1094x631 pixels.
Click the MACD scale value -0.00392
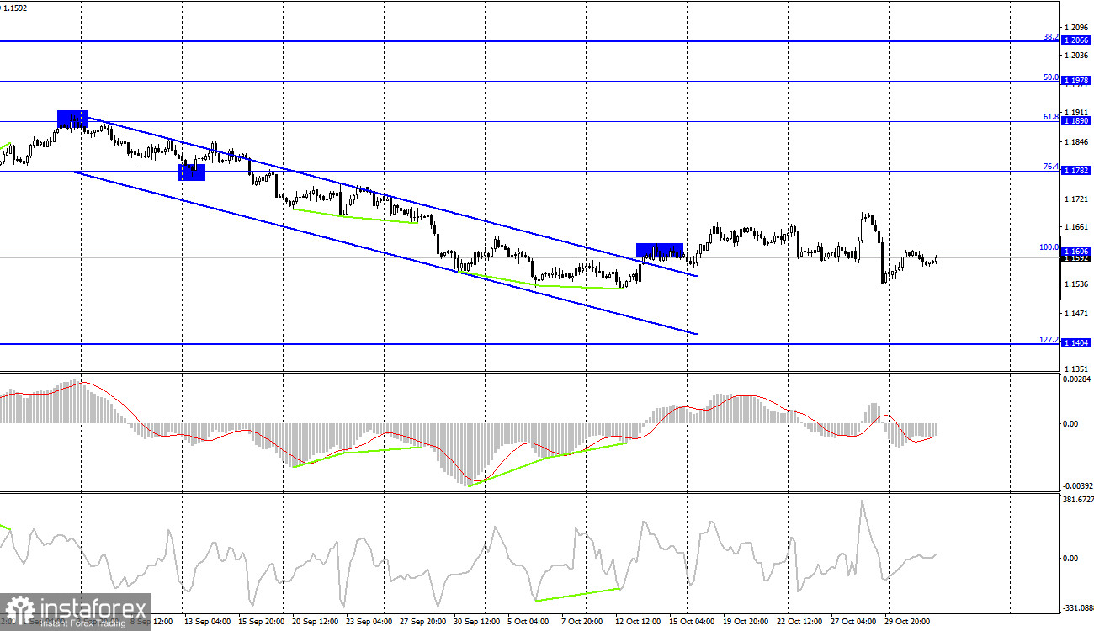1078,485
